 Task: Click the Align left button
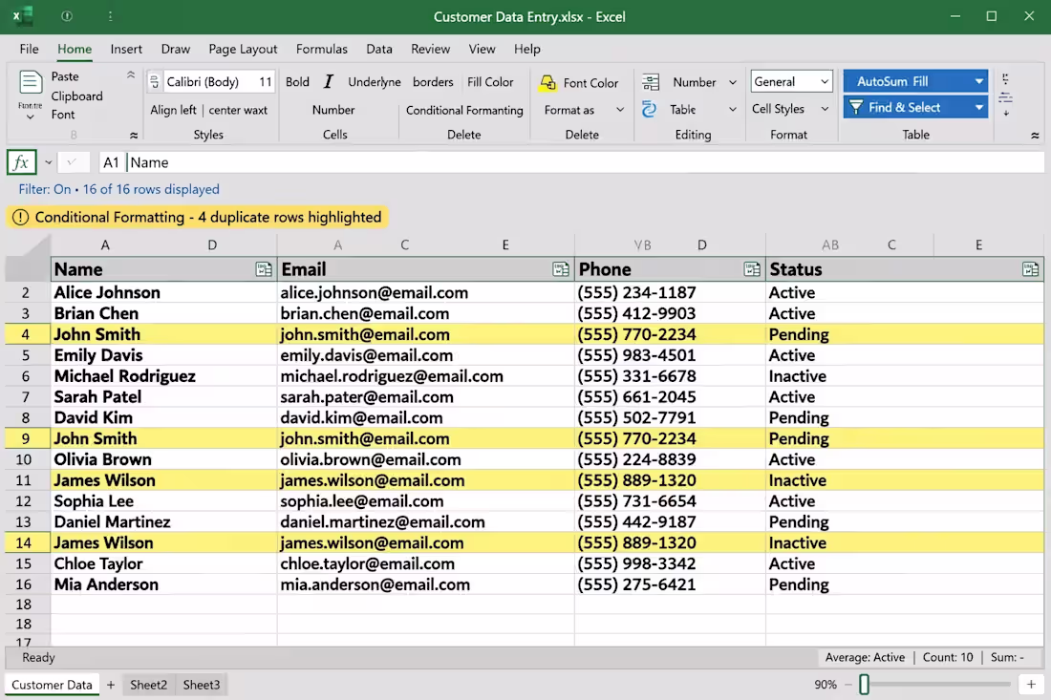point(173,110)
